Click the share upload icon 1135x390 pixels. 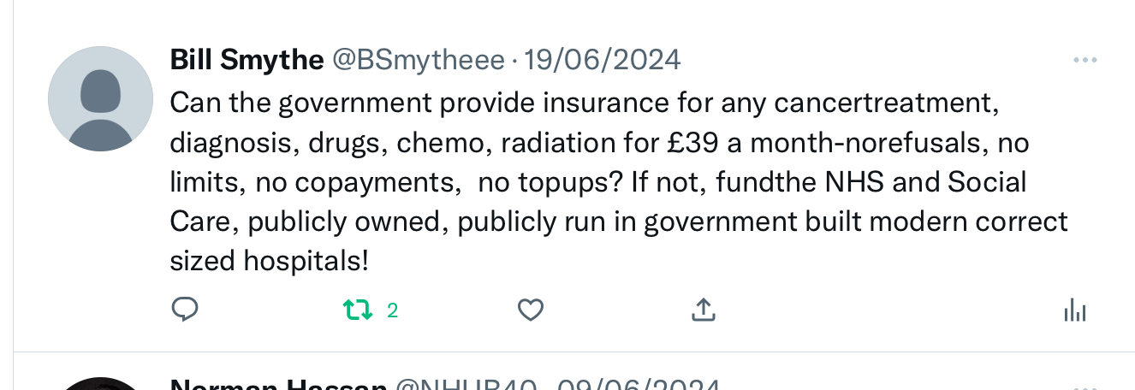pyautogui.click(x=703, y=310)
